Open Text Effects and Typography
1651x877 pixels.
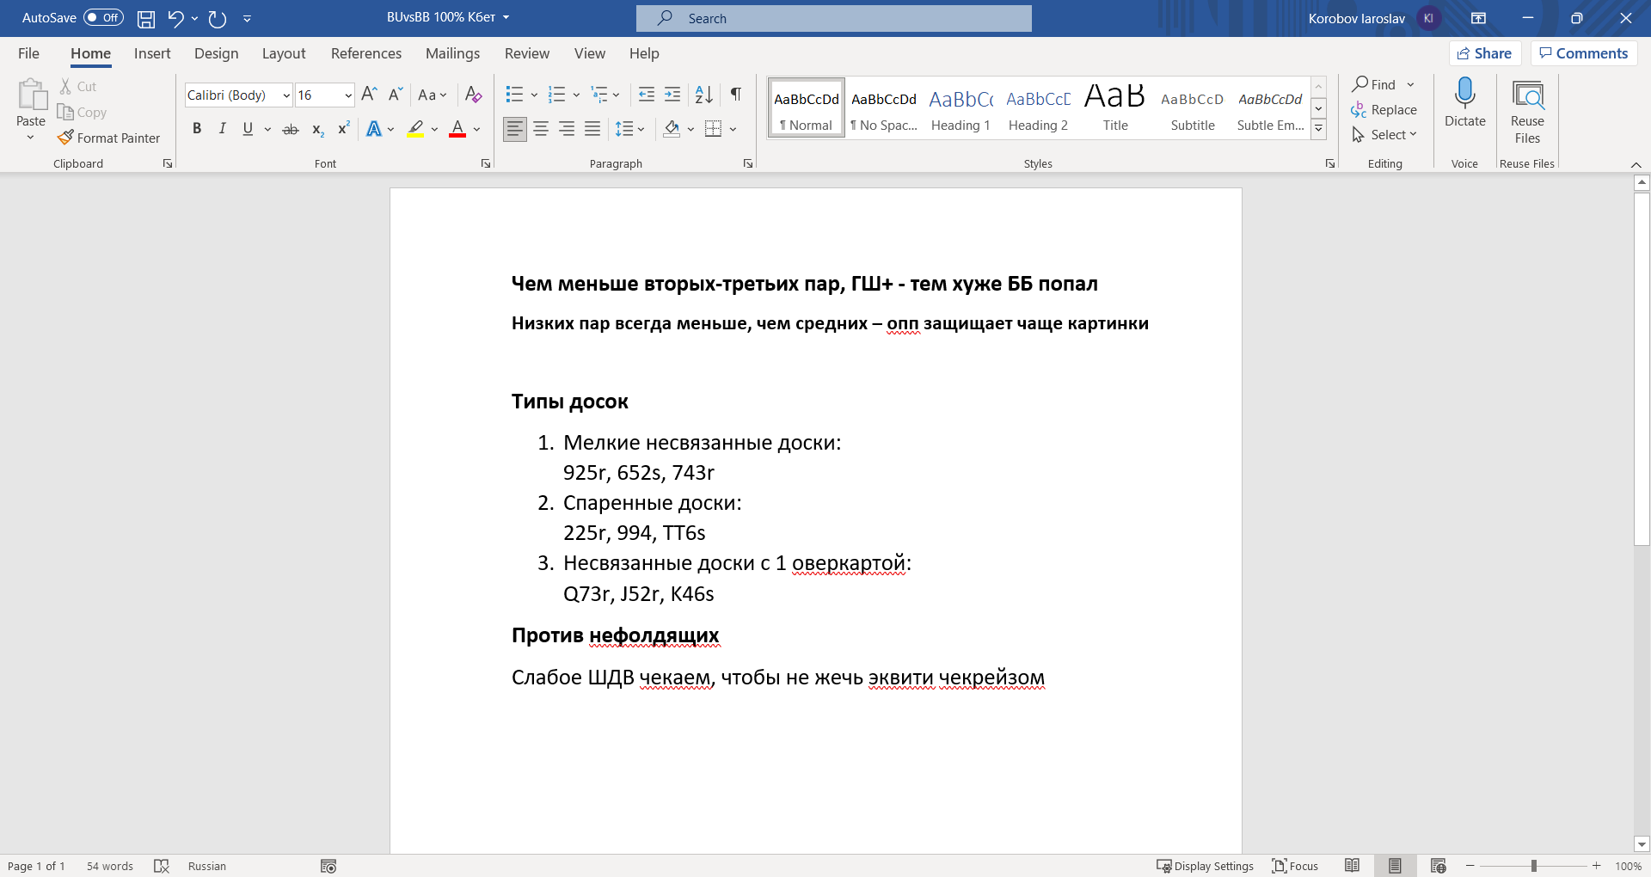tap(374, 129)
